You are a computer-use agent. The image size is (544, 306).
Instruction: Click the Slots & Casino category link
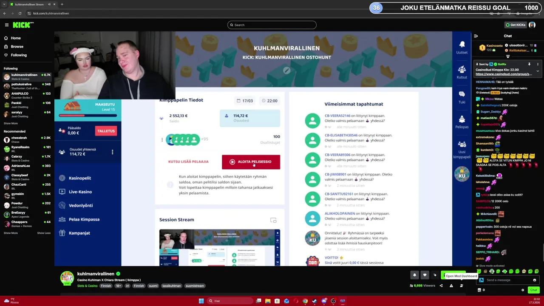[x=87, y=286]
